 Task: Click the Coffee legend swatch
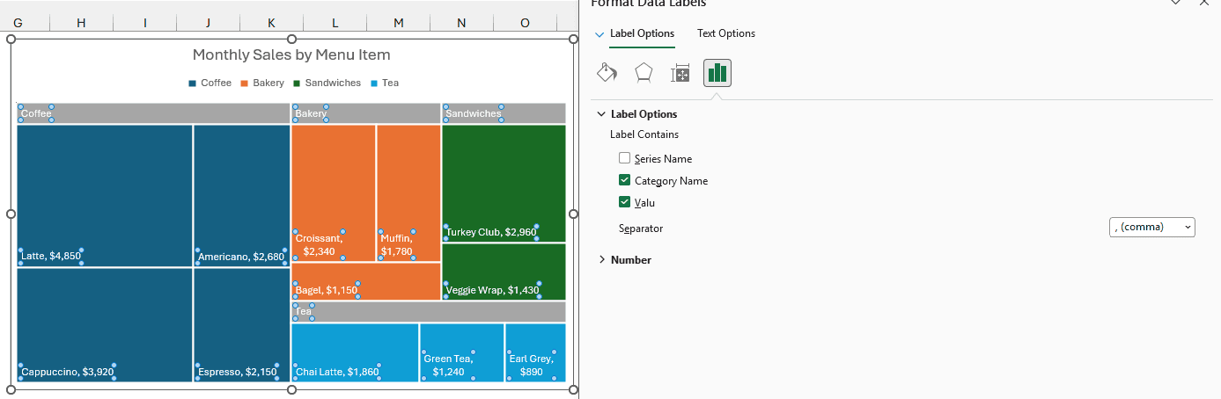192,83
